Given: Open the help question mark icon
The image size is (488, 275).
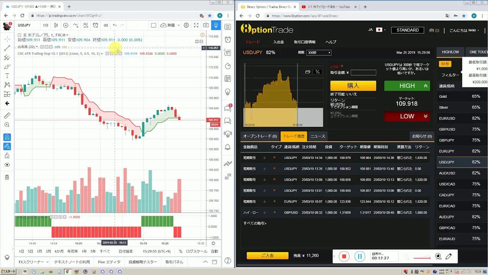Looking at the screenshot, I should coord(228,261).
